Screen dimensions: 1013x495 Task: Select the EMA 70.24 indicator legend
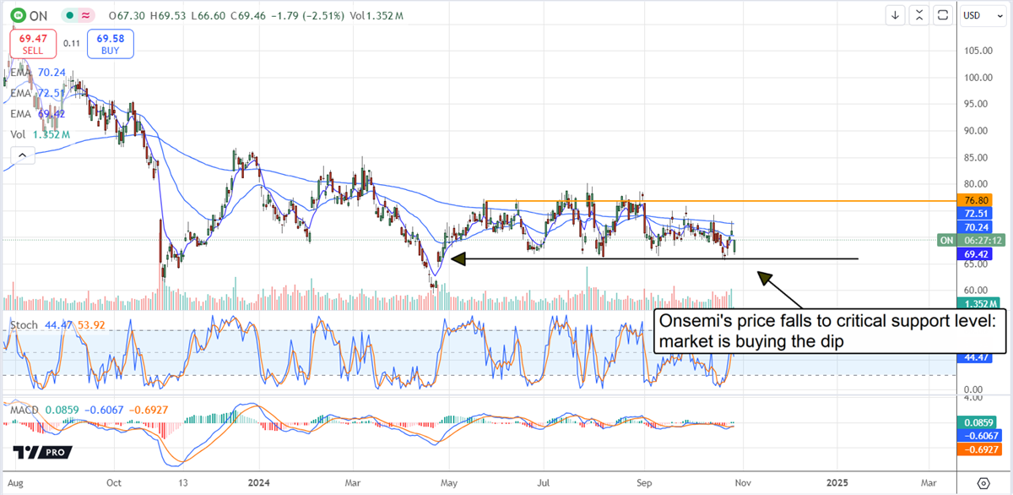pyautogui.click(x=38, y=73)
